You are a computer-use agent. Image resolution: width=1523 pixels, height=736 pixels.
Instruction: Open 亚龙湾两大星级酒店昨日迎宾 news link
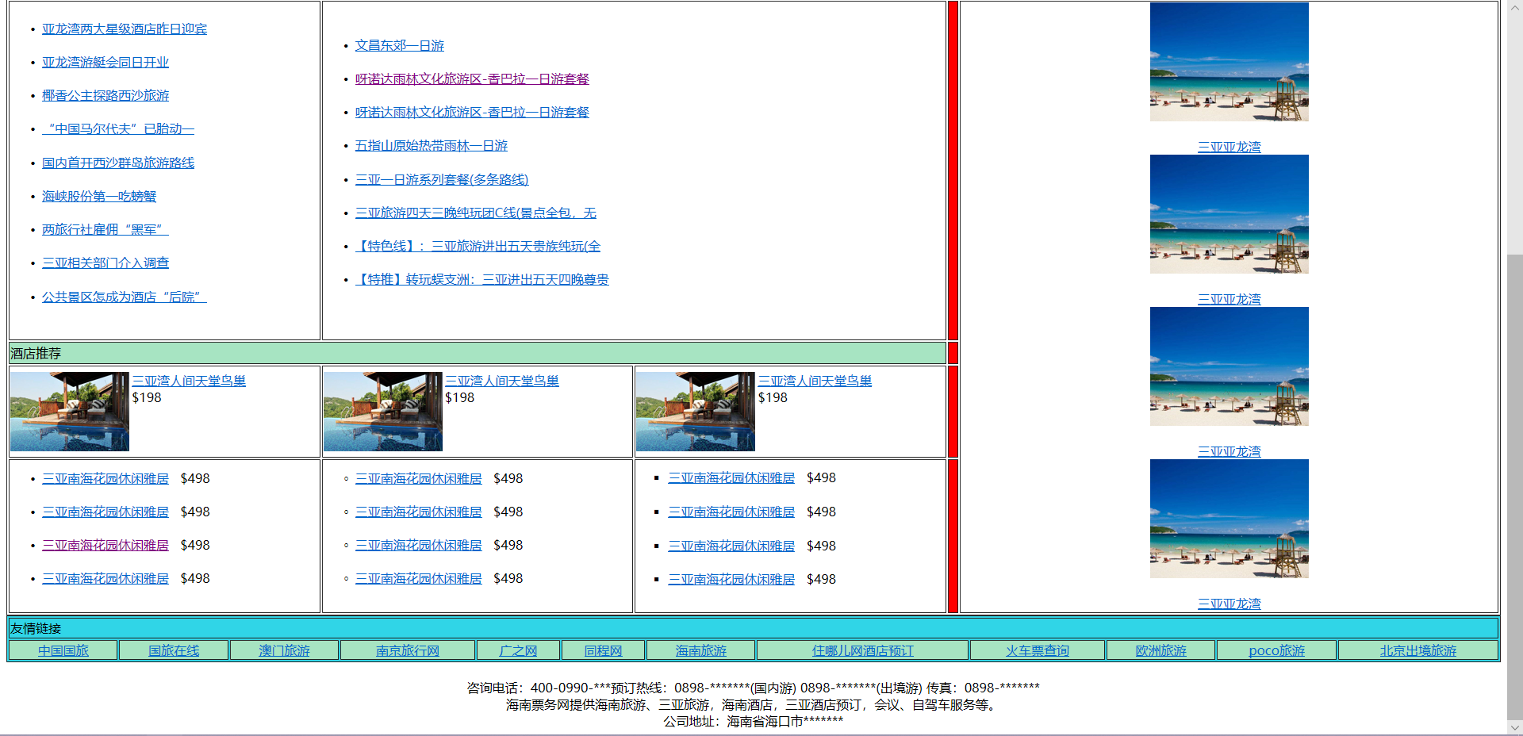tap(125, 29)
